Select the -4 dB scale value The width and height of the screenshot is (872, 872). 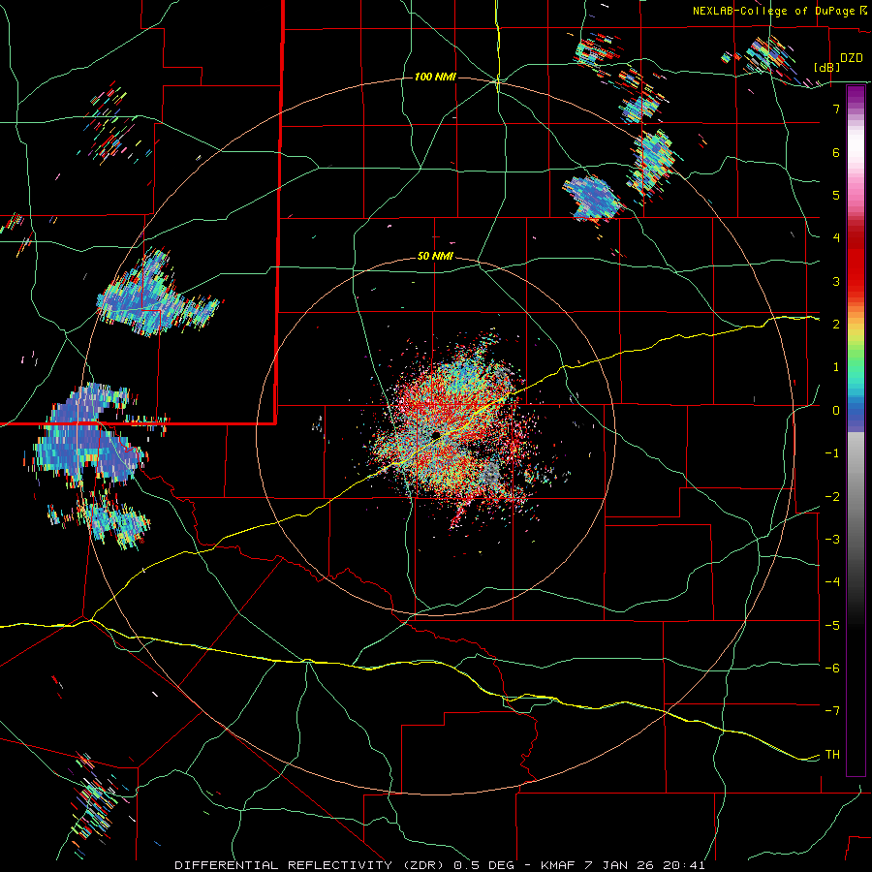(x=832, y=582)
